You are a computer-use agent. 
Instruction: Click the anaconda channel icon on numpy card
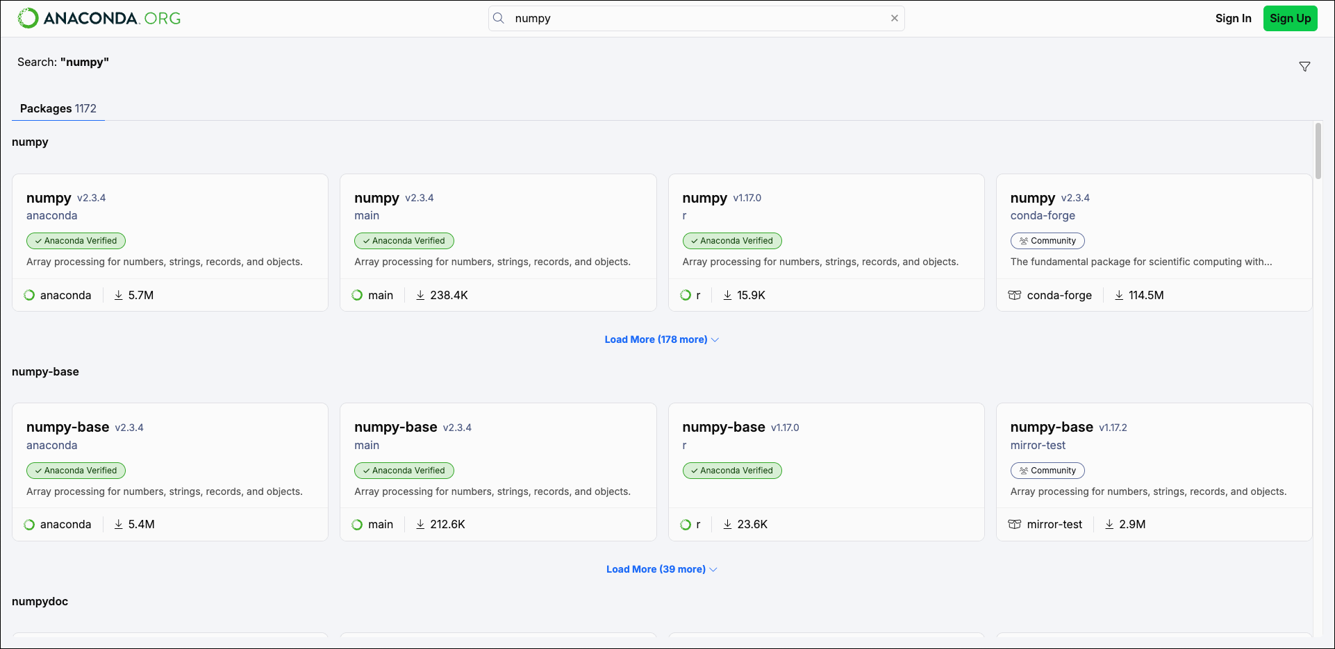28,295
